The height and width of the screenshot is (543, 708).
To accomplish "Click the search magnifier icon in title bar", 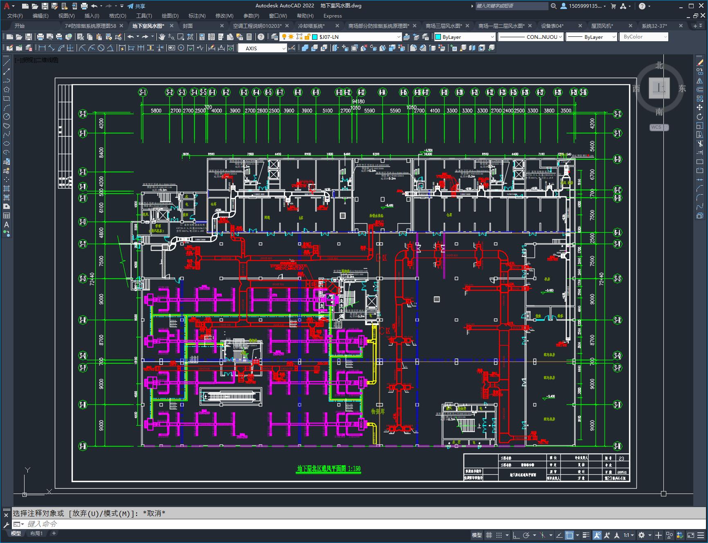I will pos(553,6).
